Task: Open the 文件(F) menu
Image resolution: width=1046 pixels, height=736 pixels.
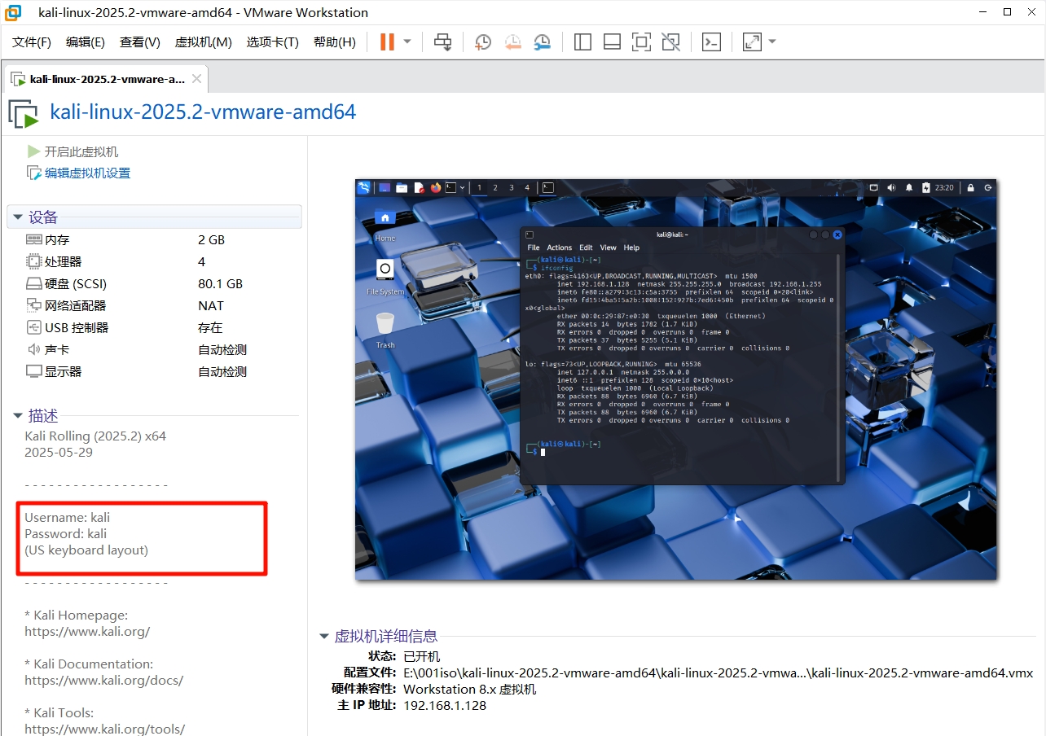Action: coord(32,42)
